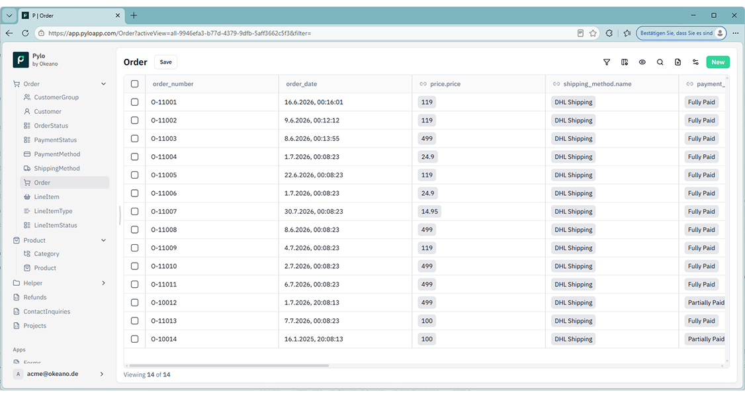Go back with browser back arrow
This screenshot has height=397, width=745.
tap(9, 33)
